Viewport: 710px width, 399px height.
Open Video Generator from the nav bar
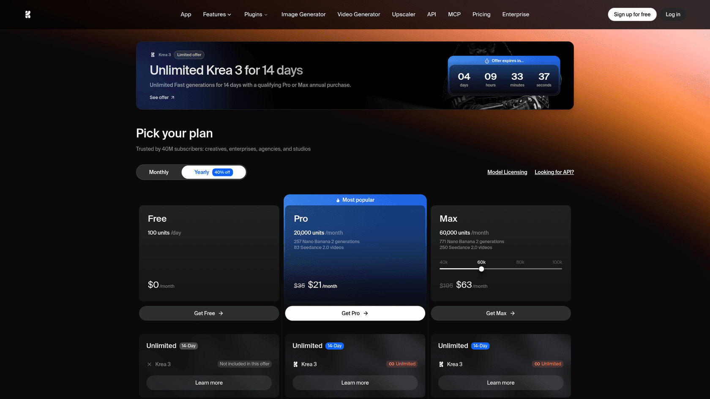point(359,14)
